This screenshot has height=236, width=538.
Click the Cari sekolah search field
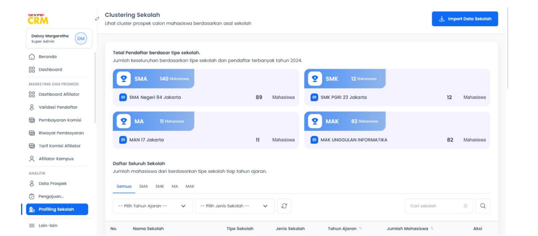pos(433,206)
